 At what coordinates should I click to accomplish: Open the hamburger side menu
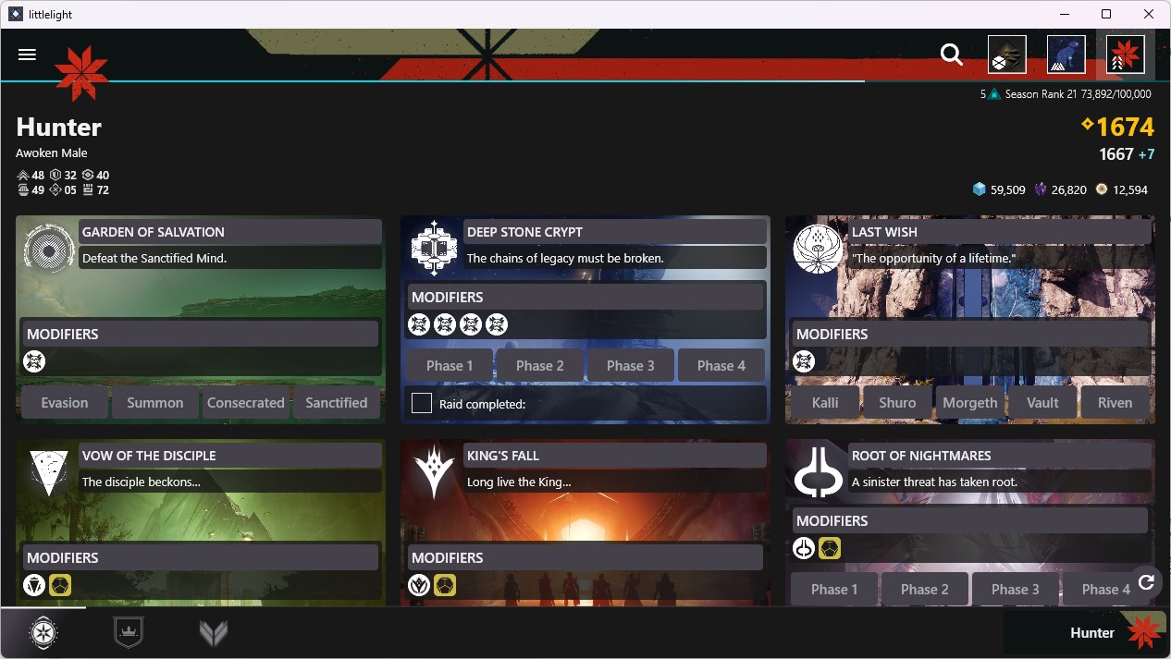pos(27,55)
